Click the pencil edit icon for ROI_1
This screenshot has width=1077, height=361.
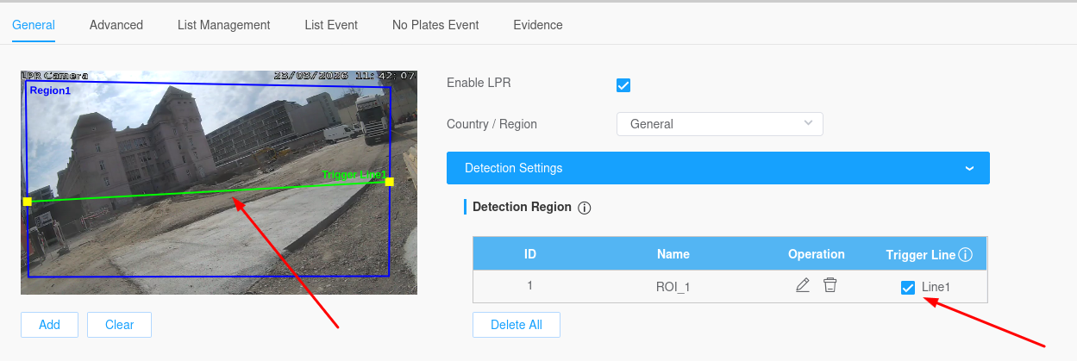[x=803, y=285]
